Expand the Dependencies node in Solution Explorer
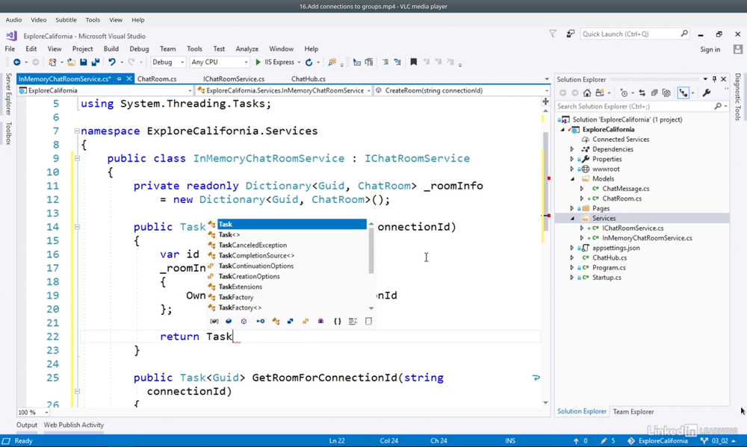This screenshot has height=447, width=747. tap(572, 149)
